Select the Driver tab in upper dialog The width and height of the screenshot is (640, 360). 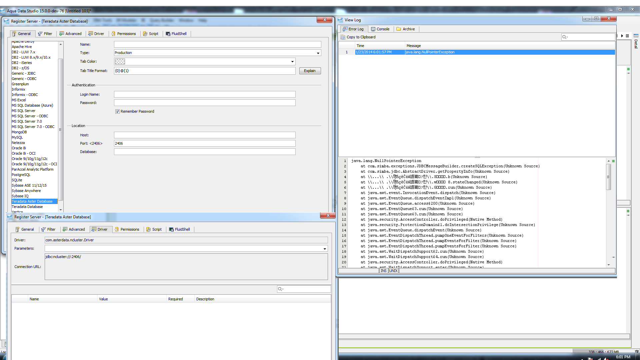96,34
